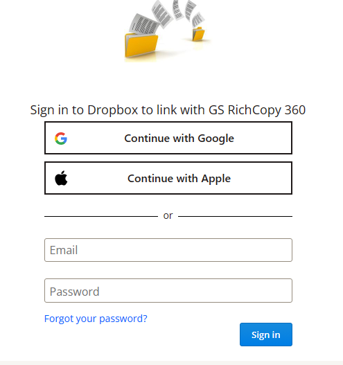Click 'GS RichCopy 360' in the heading
Image resolution: width=343 pixels, height=365 pixels.
(257, 110)
